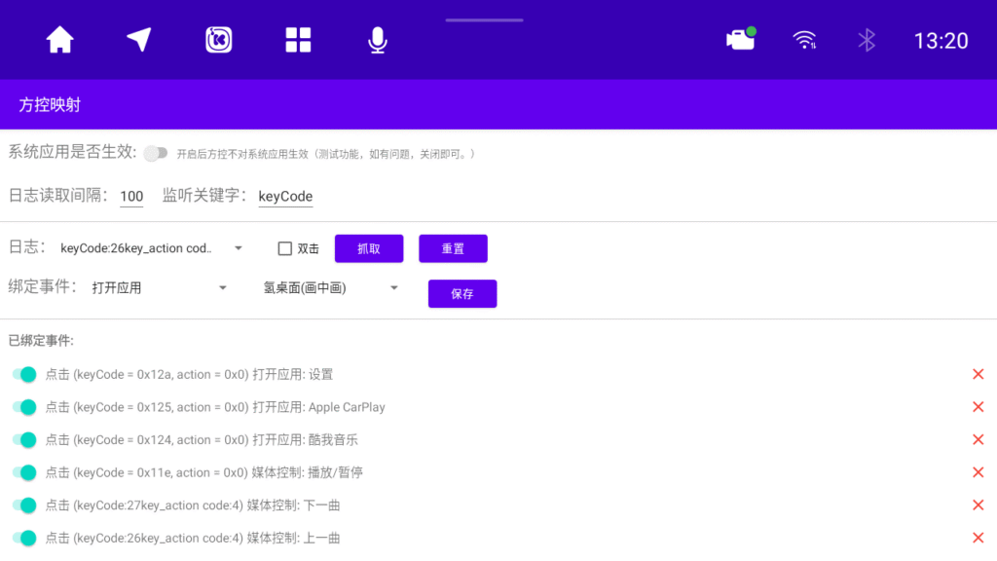
Task: Delete the 设置 binding with red X
Action: pos(978,374)
